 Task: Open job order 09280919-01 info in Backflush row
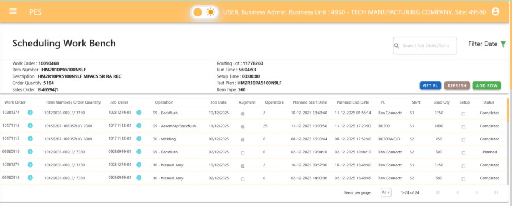pyautogui.click(x=139, y=152)
